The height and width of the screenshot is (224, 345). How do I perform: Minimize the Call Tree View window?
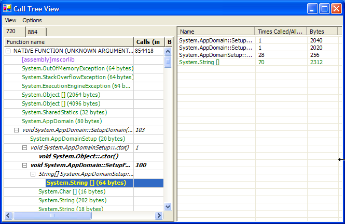312,9
